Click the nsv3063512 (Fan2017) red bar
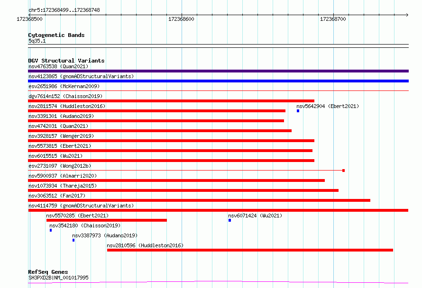Viewport: 422px width, 288px height. click(199, 200)
